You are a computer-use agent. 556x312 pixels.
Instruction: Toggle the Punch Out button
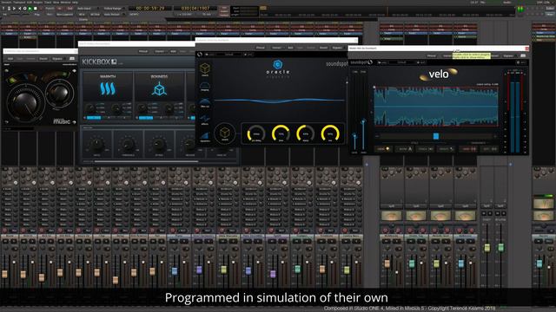[x=69, y=8]
